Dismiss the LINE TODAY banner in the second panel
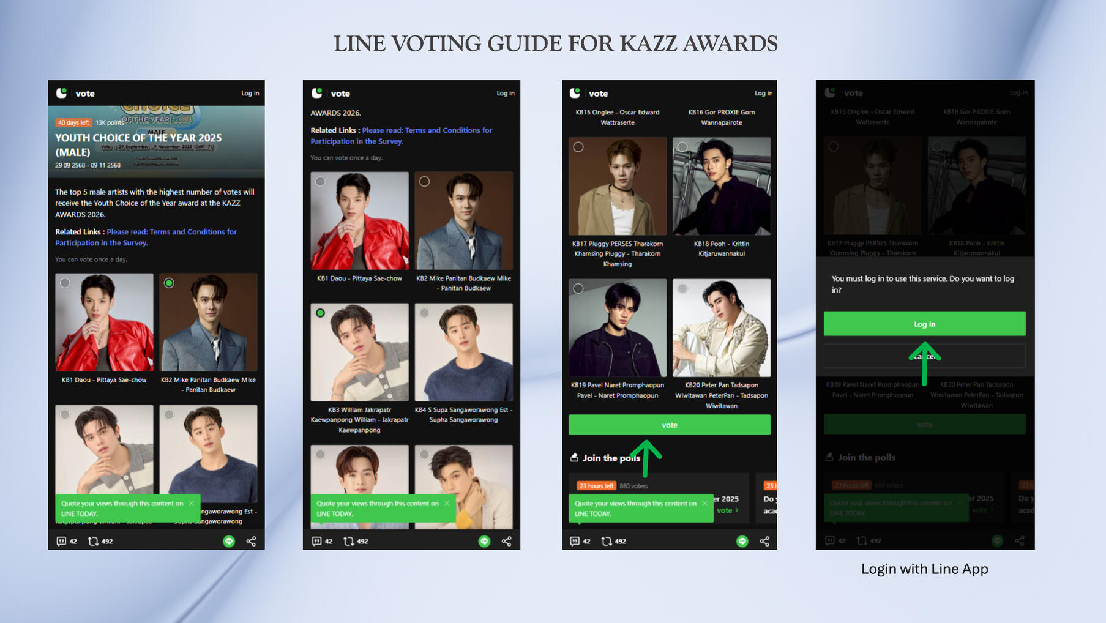The height and width of the screenshot is (623, 1106). [x=447, y=503]
